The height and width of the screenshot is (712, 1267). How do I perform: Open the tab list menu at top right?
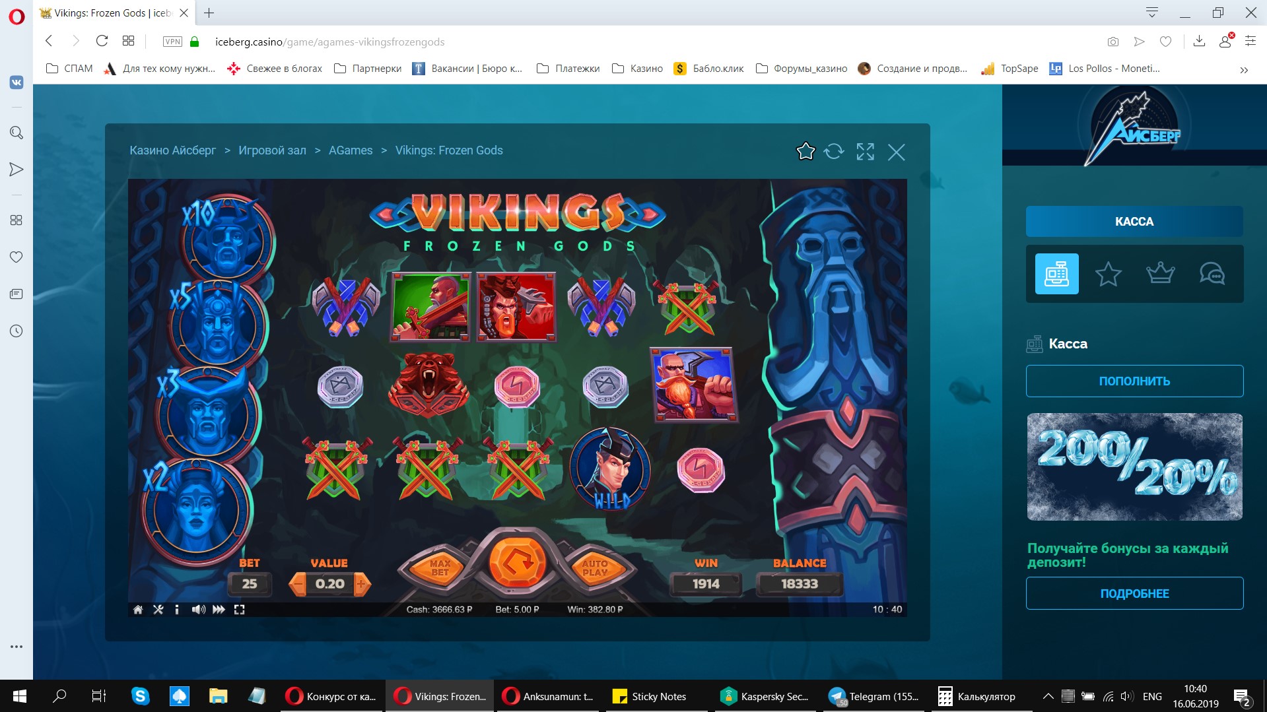pyautogui.click(x=1152, y=13)
